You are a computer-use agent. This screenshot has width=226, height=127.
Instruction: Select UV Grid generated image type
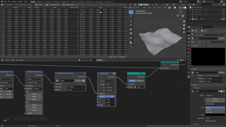click(215, 110)
